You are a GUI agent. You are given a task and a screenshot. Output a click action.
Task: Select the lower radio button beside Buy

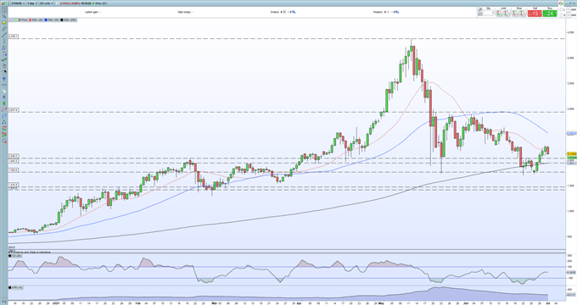[x=561, y=15]
